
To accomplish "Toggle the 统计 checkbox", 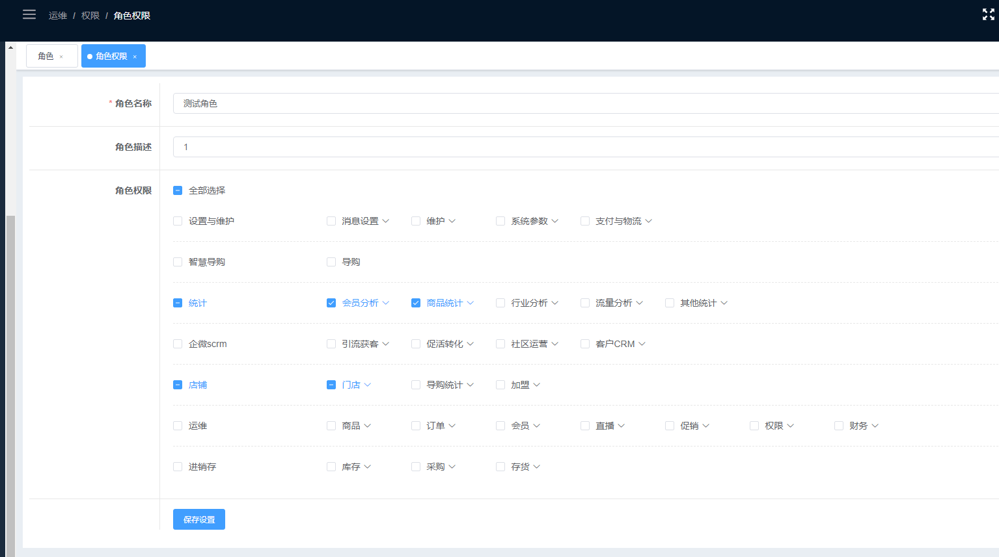I will 178,303.
